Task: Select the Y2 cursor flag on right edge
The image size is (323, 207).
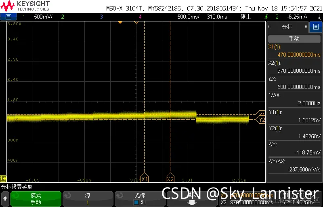Action: [260, 120]
